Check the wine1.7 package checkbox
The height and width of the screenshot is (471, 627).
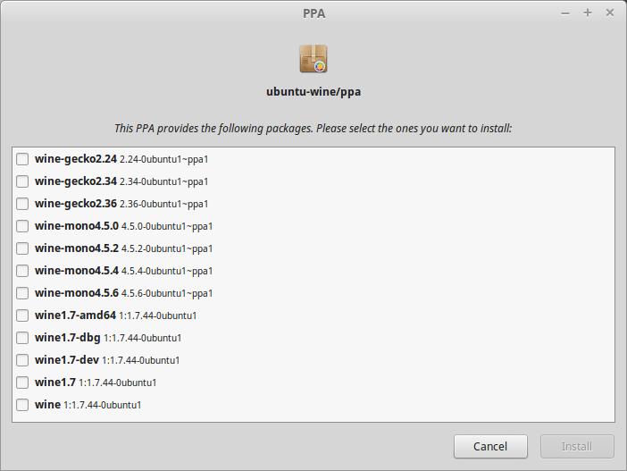pyautogui.click(x=22, y=383)
